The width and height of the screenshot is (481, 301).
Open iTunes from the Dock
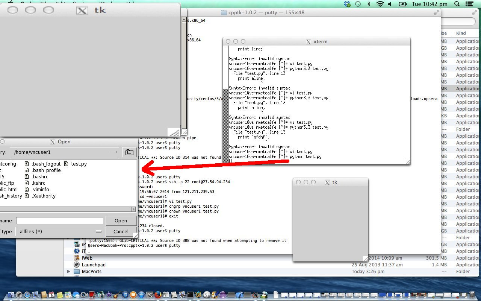click(x=125, y=295)
